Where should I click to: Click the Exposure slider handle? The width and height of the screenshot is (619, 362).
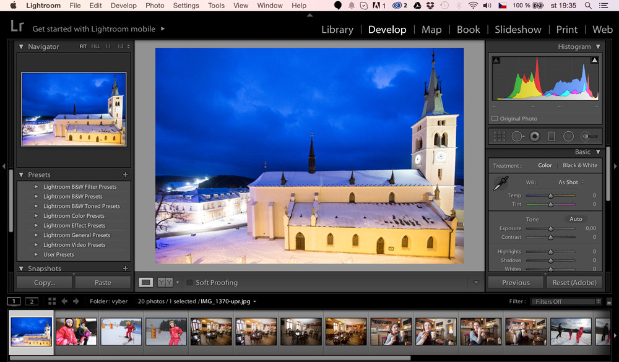pos(550,229)
